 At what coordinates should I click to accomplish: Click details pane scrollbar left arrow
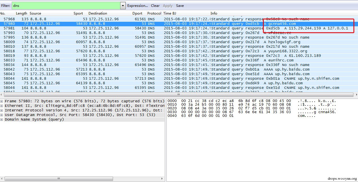coord(2,179)
